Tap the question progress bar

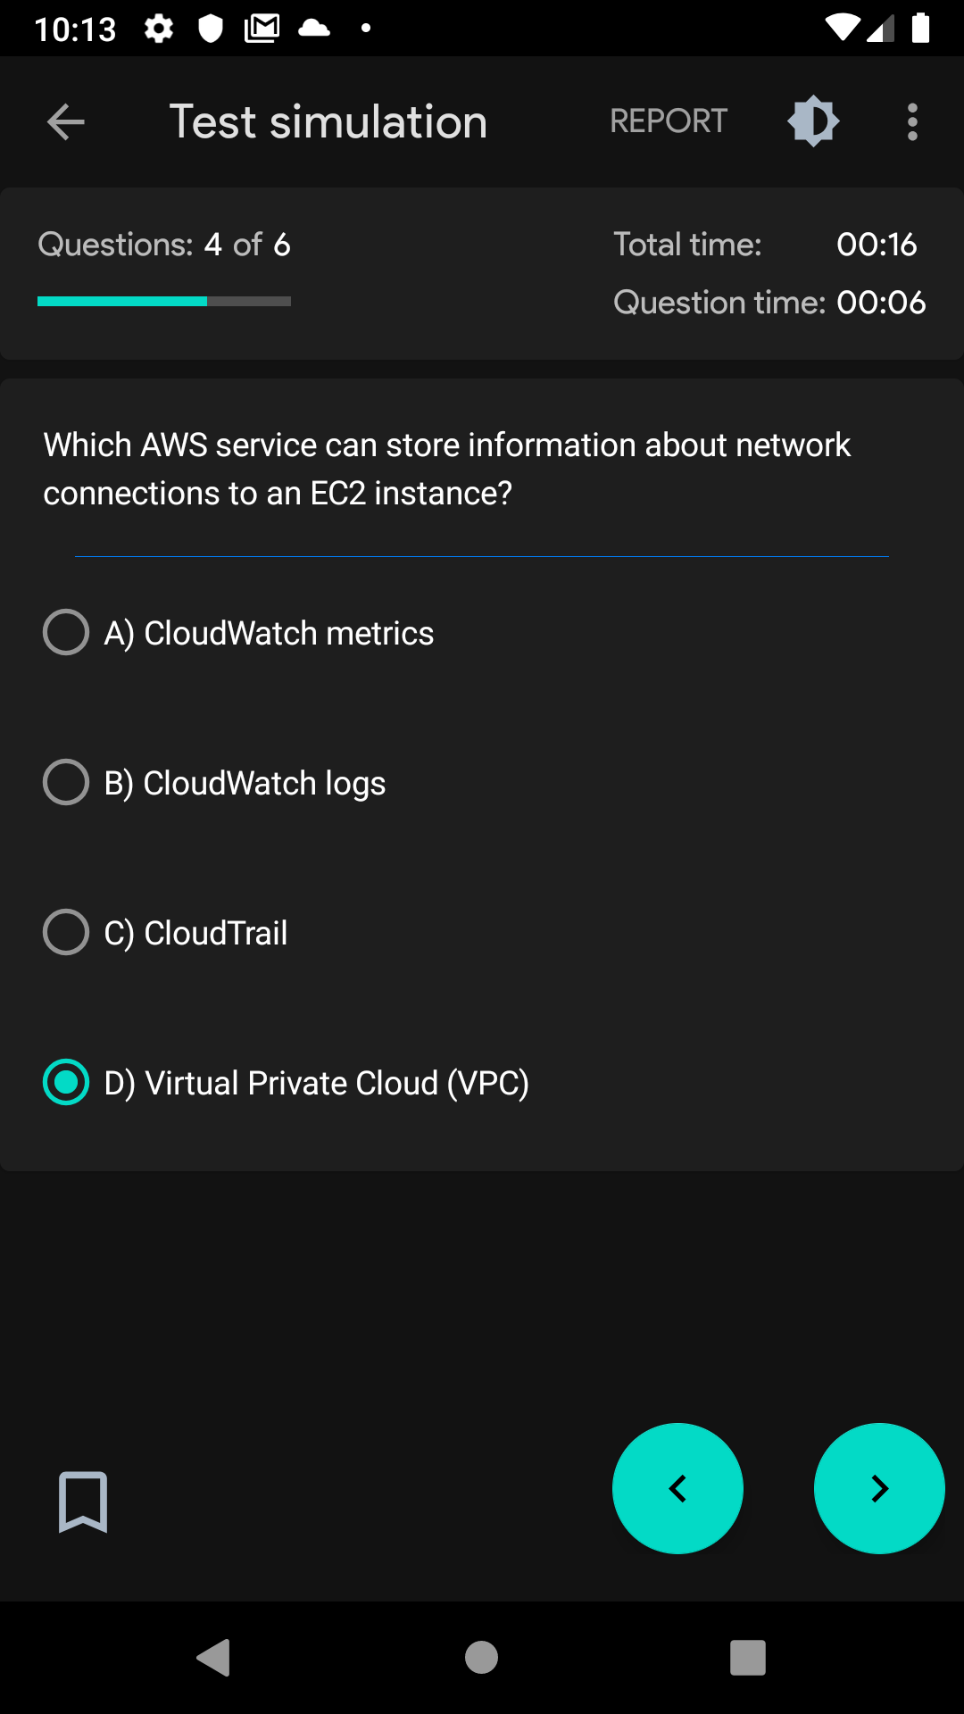pyautogui.click(x=164, y=302)
